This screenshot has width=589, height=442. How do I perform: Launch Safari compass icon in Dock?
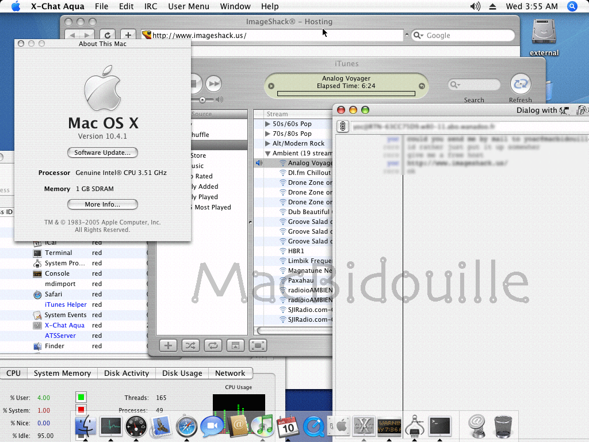[x=187, y=426]
